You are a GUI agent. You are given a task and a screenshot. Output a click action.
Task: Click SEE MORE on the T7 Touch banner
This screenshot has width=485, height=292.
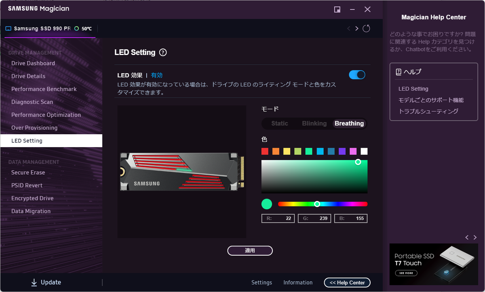406,273
